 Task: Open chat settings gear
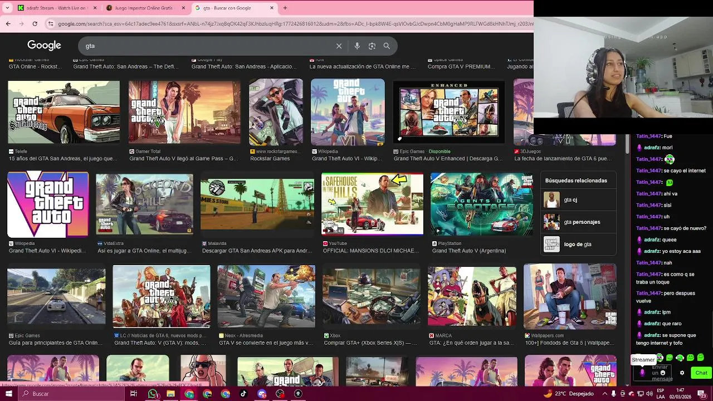click(682, 373)
